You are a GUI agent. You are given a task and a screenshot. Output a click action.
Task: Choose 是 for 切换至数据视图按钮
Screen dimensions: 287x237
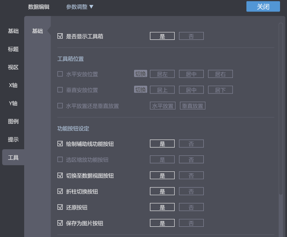(162, 175)
